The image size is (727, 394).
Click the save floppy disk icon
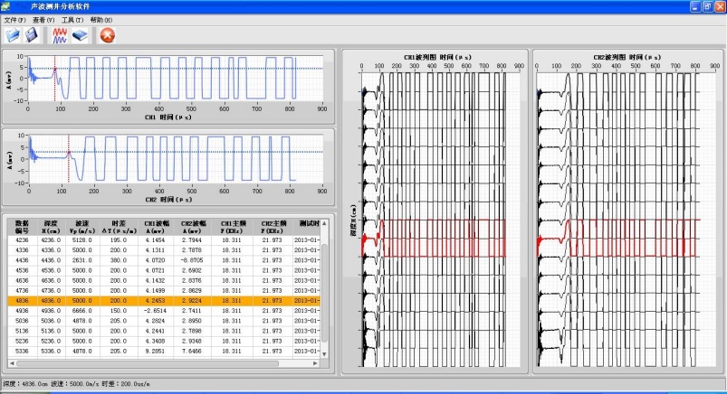[x=32, y=35]
